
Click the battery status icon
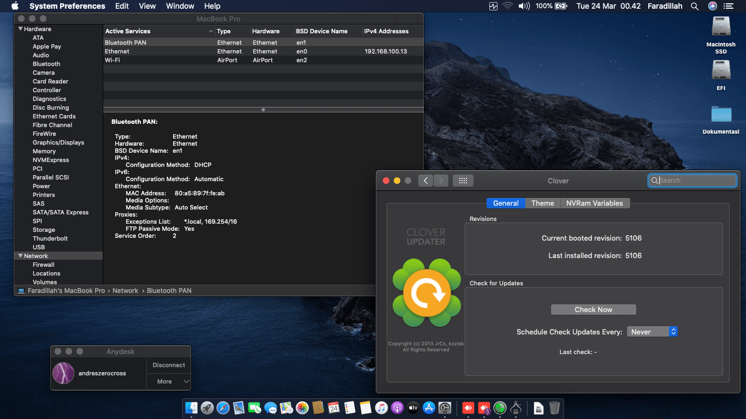point(561,6)
